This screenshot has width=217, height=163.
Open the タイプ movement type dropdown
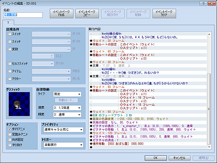(x=67, y=94)
